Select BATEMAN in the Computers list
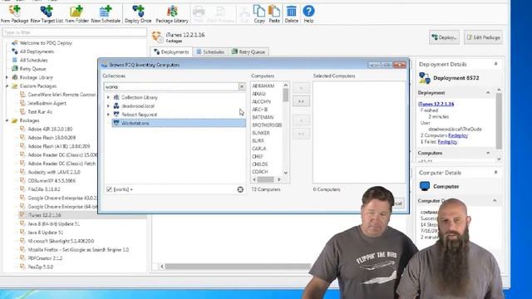 point(263,117)
